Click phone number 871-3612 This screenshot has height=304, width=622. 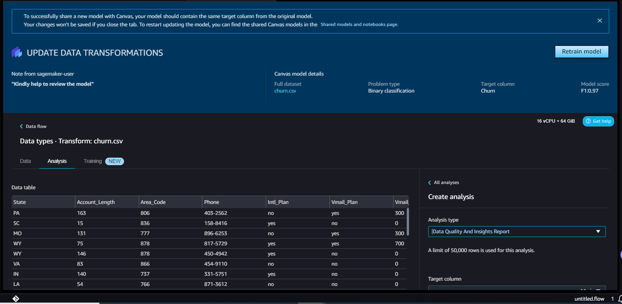[x=216, y=284]
